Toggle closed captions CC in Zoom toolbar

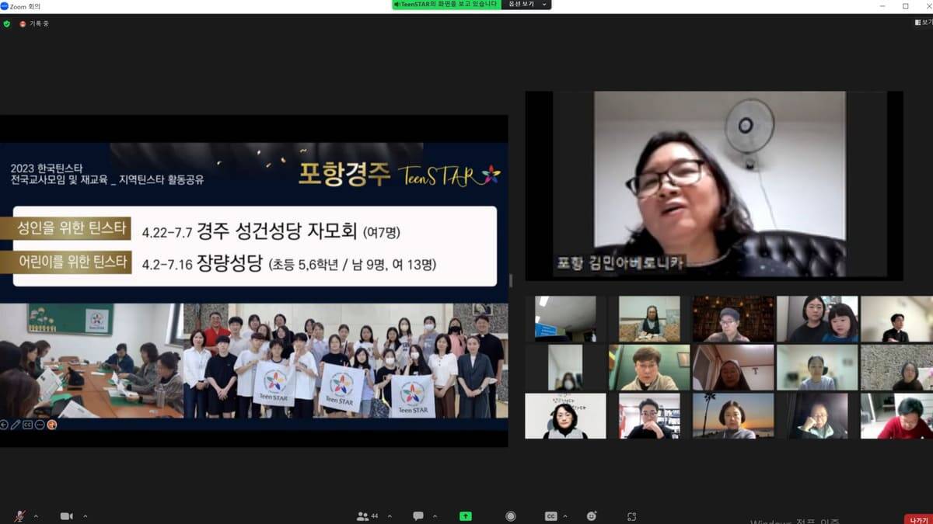tap(550, 516)
